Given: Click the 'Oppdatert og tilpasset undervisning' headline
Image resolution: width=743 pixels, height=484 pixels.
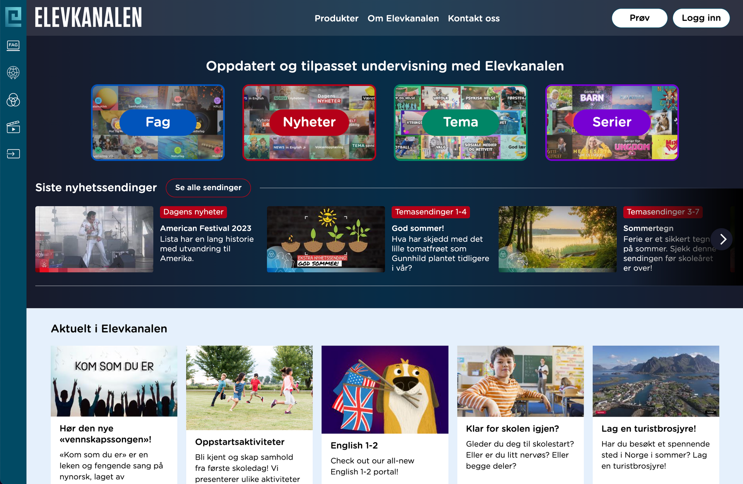Looking at the screenshot, I should [385, 66].
